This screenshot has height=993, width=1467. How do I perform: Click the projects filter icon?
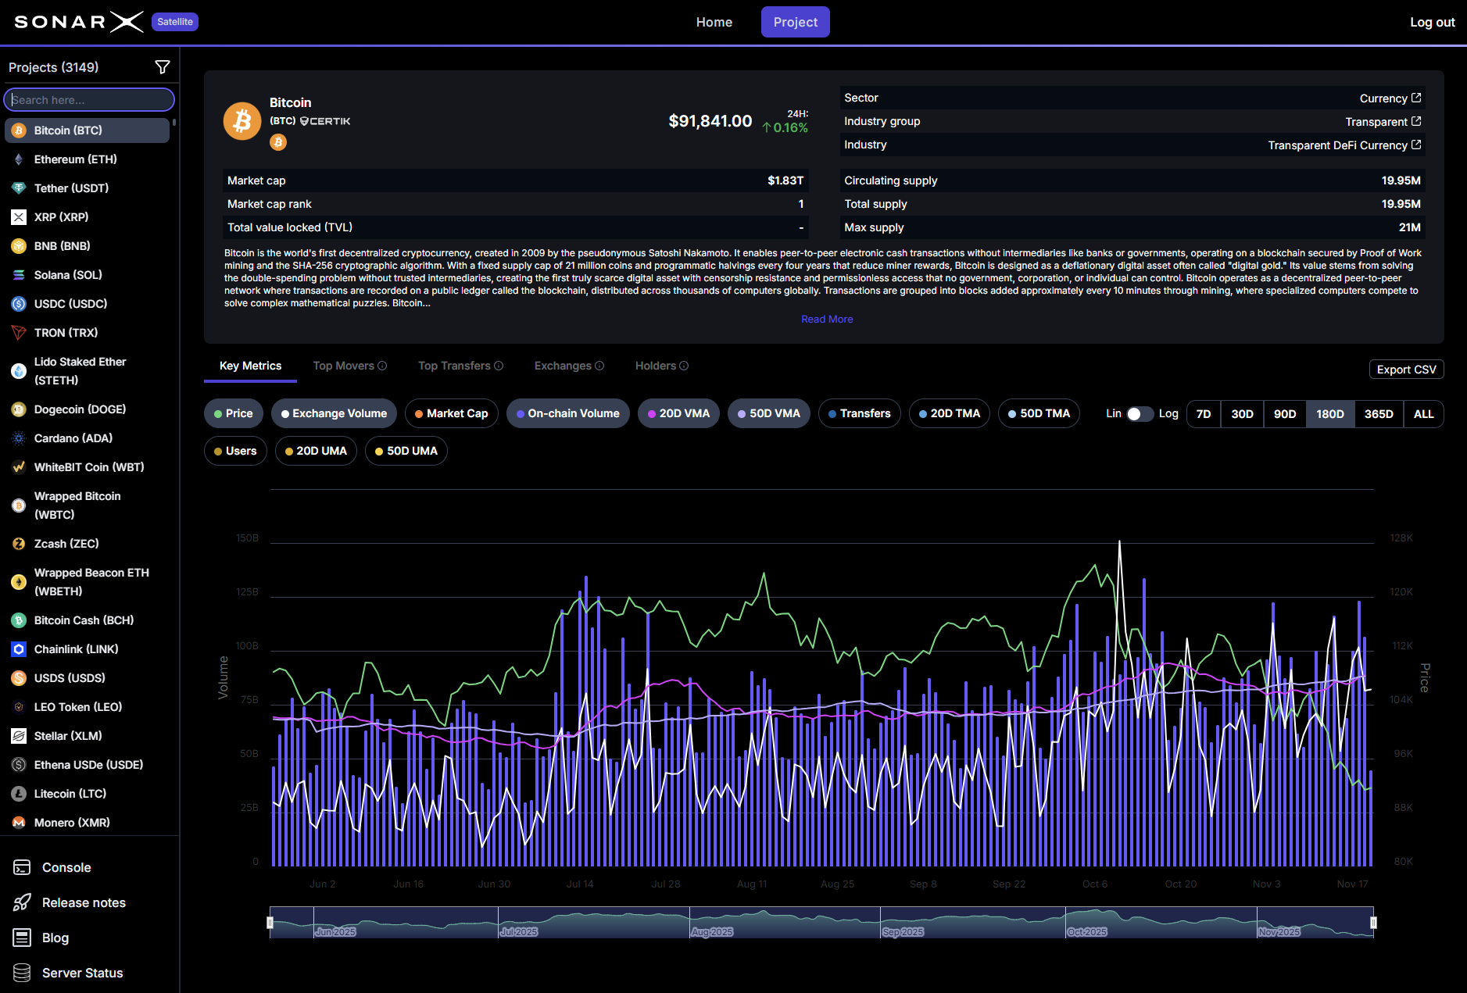click(162, 66)
